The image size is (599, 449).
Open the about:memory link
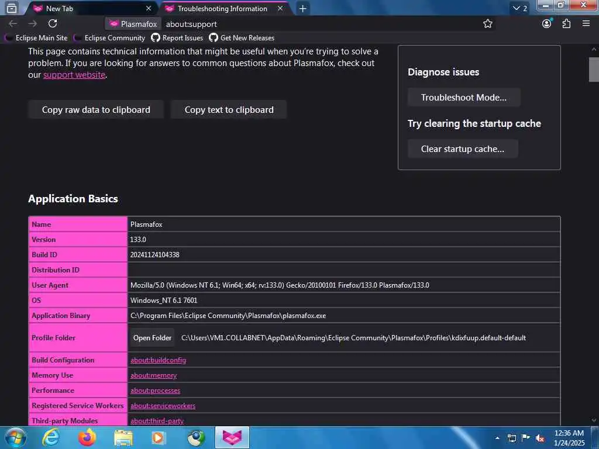point(154,375)
